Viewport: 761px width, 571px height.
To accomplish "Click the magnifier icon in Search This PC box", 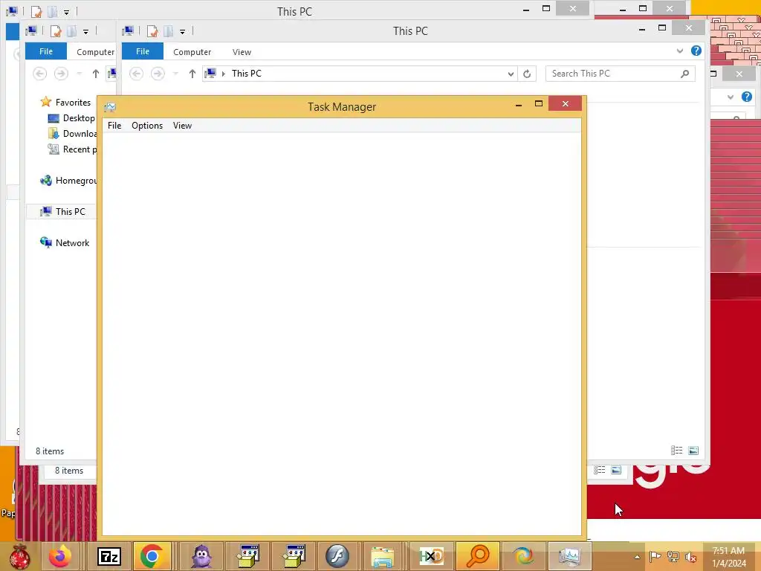I will pyautogui.click(x=684, y=74).
